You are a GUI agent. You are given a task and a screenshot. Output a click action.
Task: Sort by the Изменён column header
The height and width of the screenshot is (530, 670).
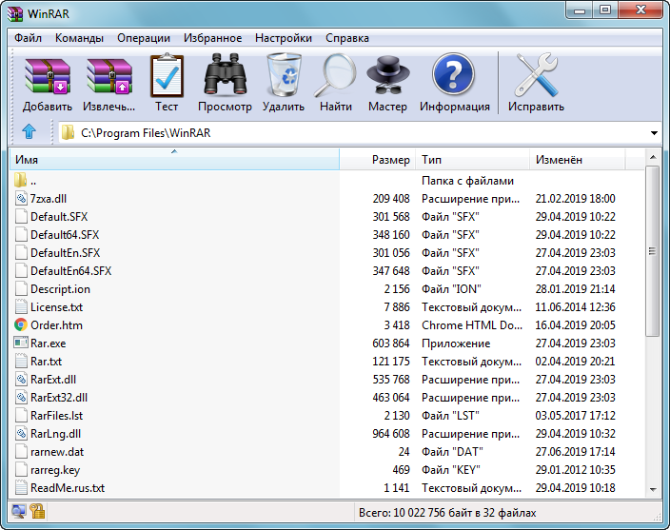(578, 159)
